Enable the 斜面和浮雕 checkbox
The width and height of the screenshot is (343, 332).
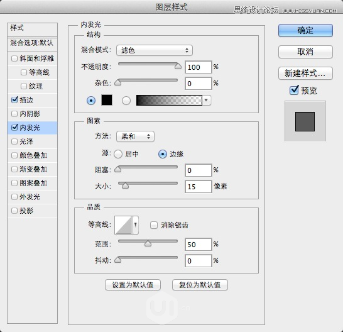click(x=14, y=58)
